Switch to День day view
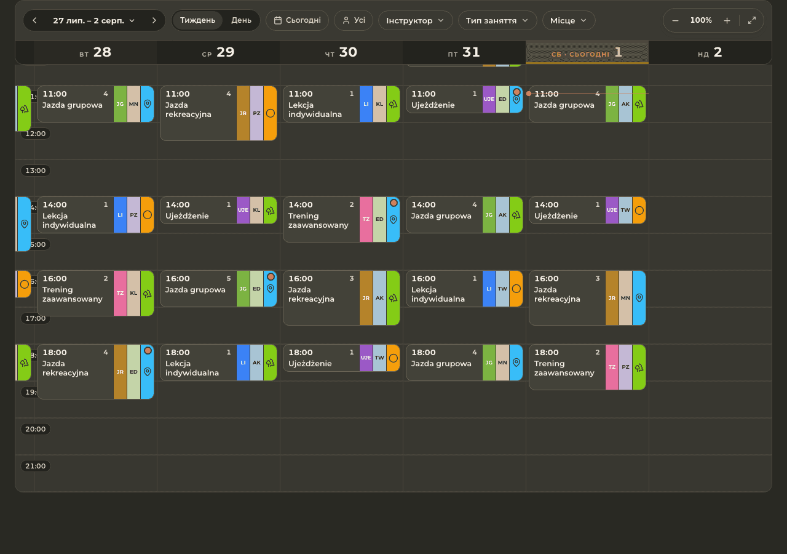Image resolution: width=787 pixels, height=554 pixels. 241,20
